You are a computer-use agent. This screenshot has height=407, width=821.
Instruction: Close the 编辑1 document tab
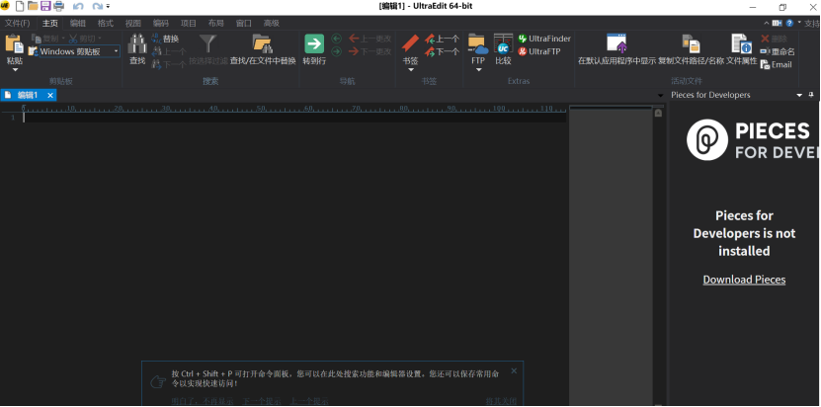click(x=50, y=95)
